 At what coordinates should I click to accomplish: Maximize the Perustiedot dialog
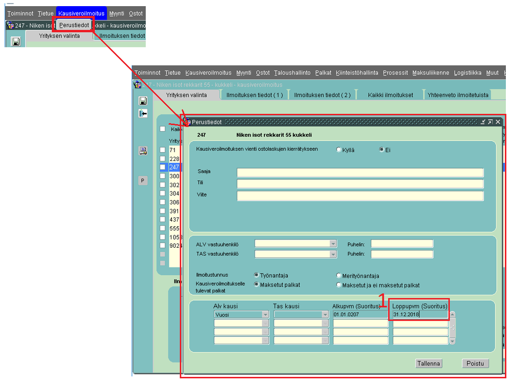[490, 122]
